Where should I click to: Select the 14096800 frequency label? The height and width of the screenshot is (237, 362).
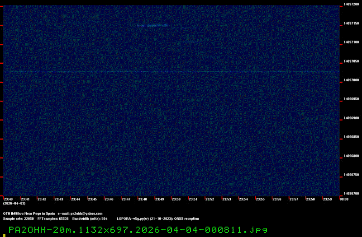tap(352, 156)
